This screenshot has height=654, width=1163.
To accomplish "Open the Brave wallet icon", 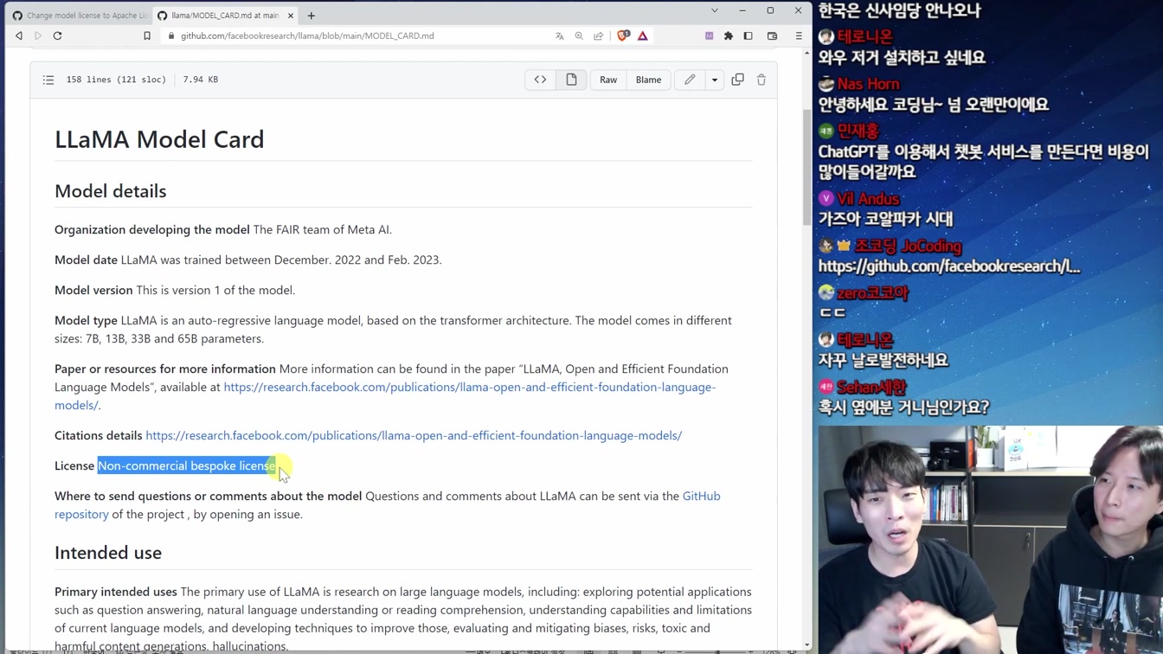I will [773, 36].
